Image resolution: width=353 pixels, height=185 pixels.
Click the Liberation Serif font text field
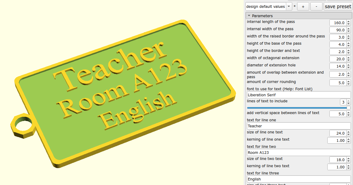299,95
